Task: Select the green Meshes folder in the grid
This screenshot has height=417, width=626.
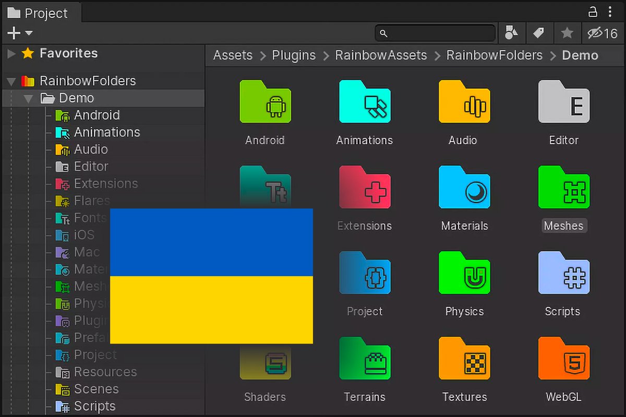Action: pos(564,187)
